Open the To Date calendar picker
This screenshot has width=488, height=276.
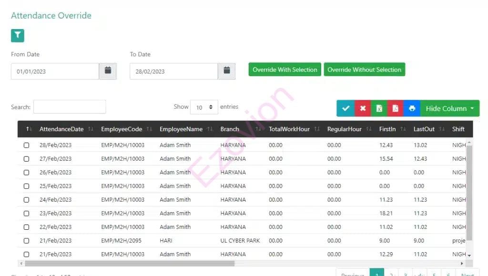coord(227,71)
